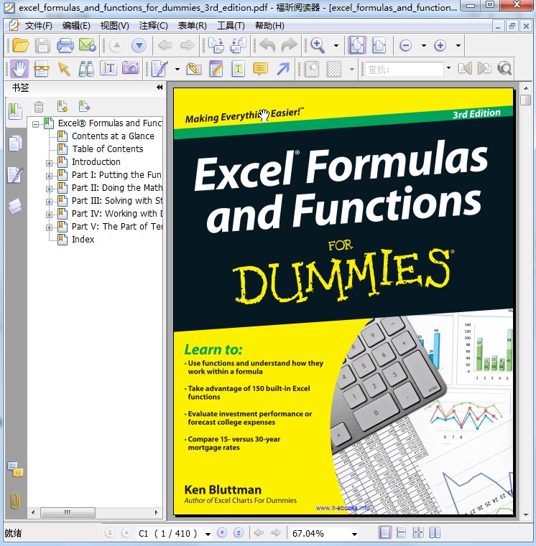Screen dimensions: 536x546
Task: Jump to the Index bookmark
Action: pyautogui.click(x=83, y=239)
